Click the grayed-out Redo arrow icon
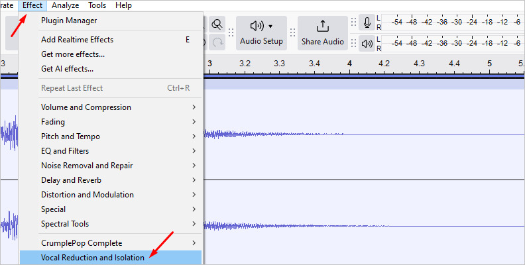This screenshot has width=525, height=265. tap(217, 42)
